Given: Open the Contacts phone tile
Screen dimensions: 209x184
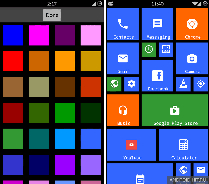Looking at the screenshot, I should coord(123,24).
